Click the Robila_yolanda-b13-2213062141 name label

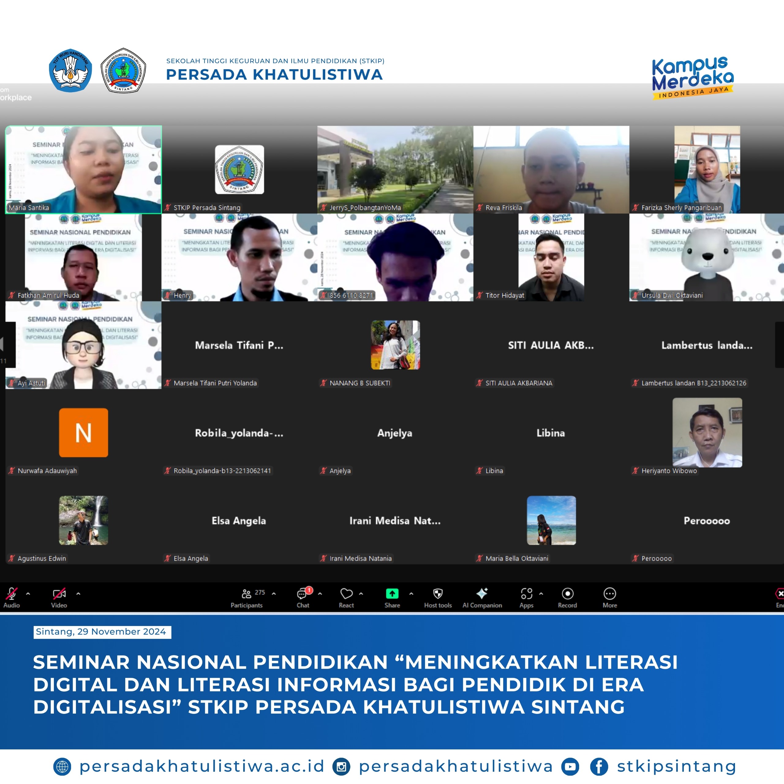(222, 471)
